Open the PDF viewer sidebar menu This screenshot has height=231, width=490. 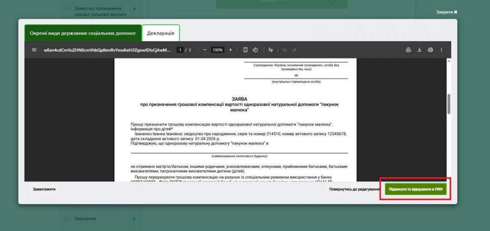click(x=34, y=50)
